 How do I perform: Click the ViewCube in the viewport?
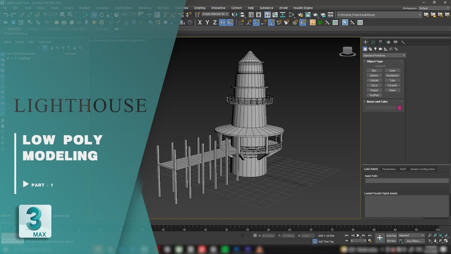point(348,52)
